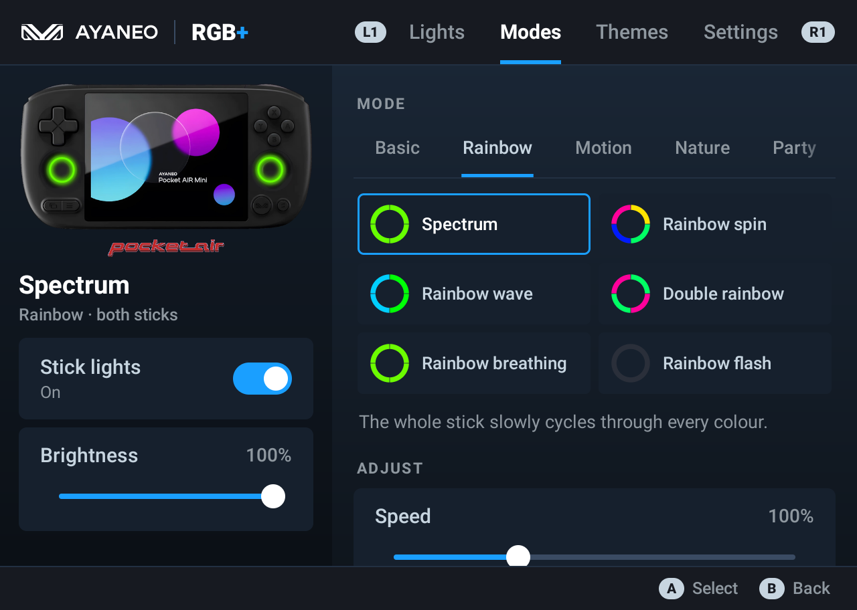
Task: Open the Modes tab
Action: click(531, 32)
